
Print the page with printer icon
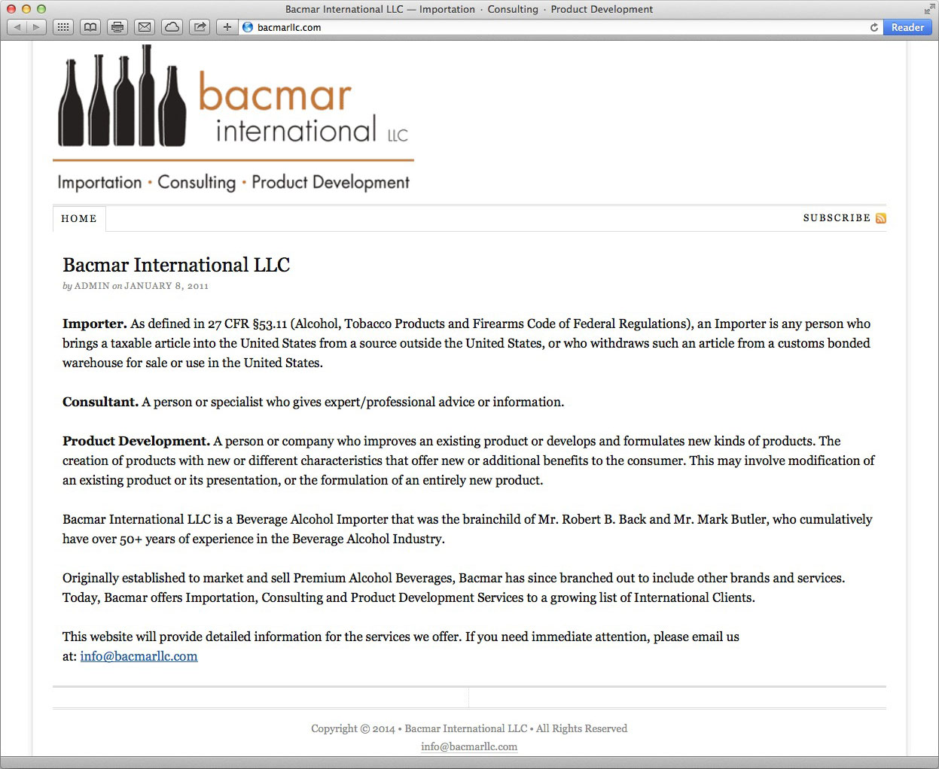point(117,27)
